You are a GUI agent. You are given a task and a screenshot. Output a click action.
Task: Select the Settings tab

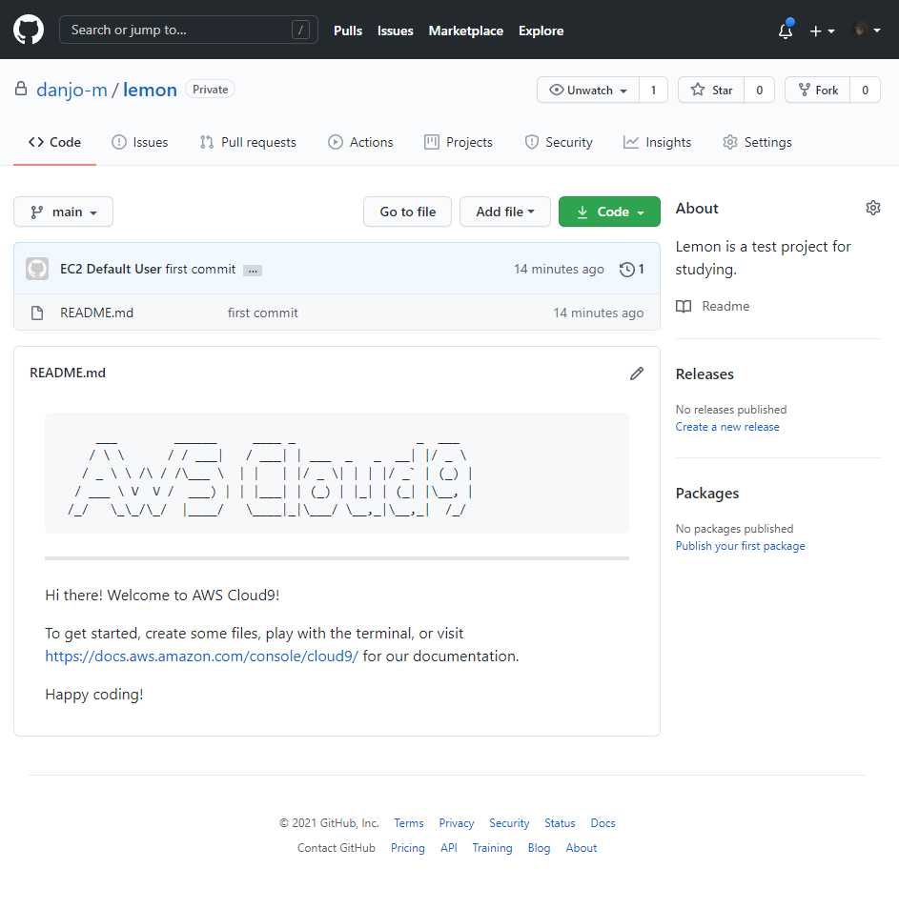(x=757, y=142)
